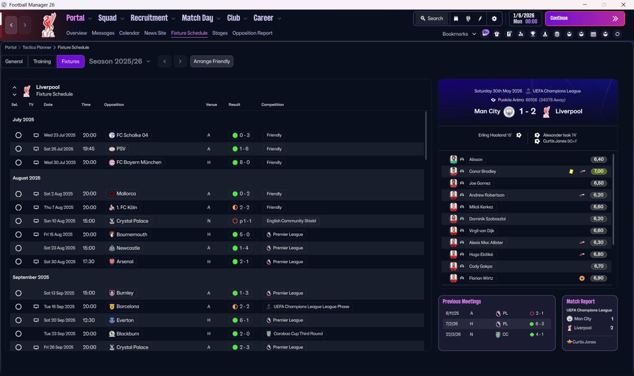
Task: Select the FC Bayern München fixture radio button
Action: tap(18, 162)
